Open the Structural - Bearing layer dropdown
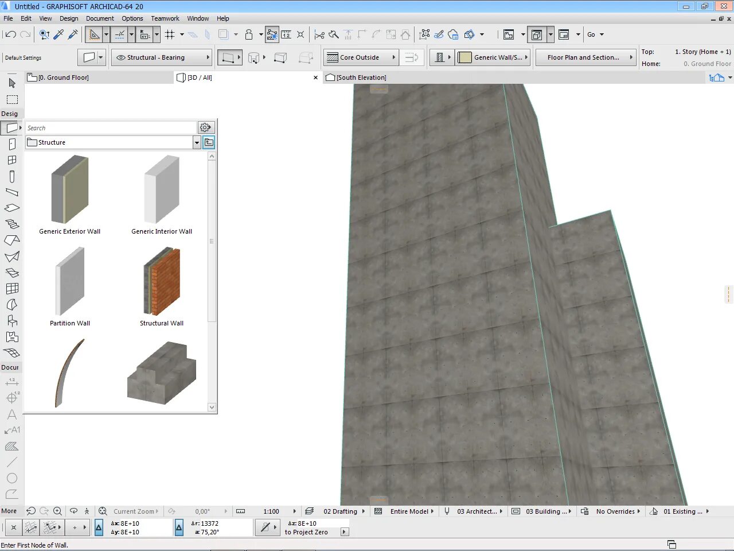 [162, 57]
